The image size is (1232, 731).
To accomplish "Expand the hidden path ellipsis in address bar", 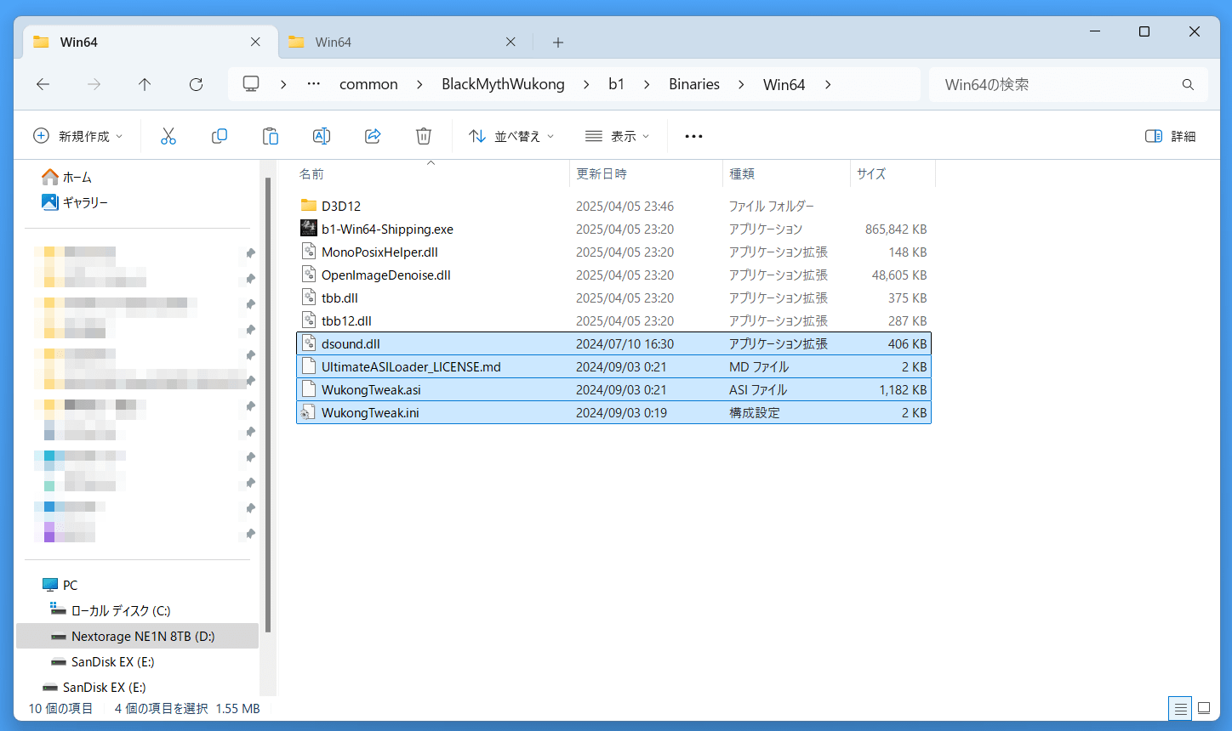I will click(314, 84).
